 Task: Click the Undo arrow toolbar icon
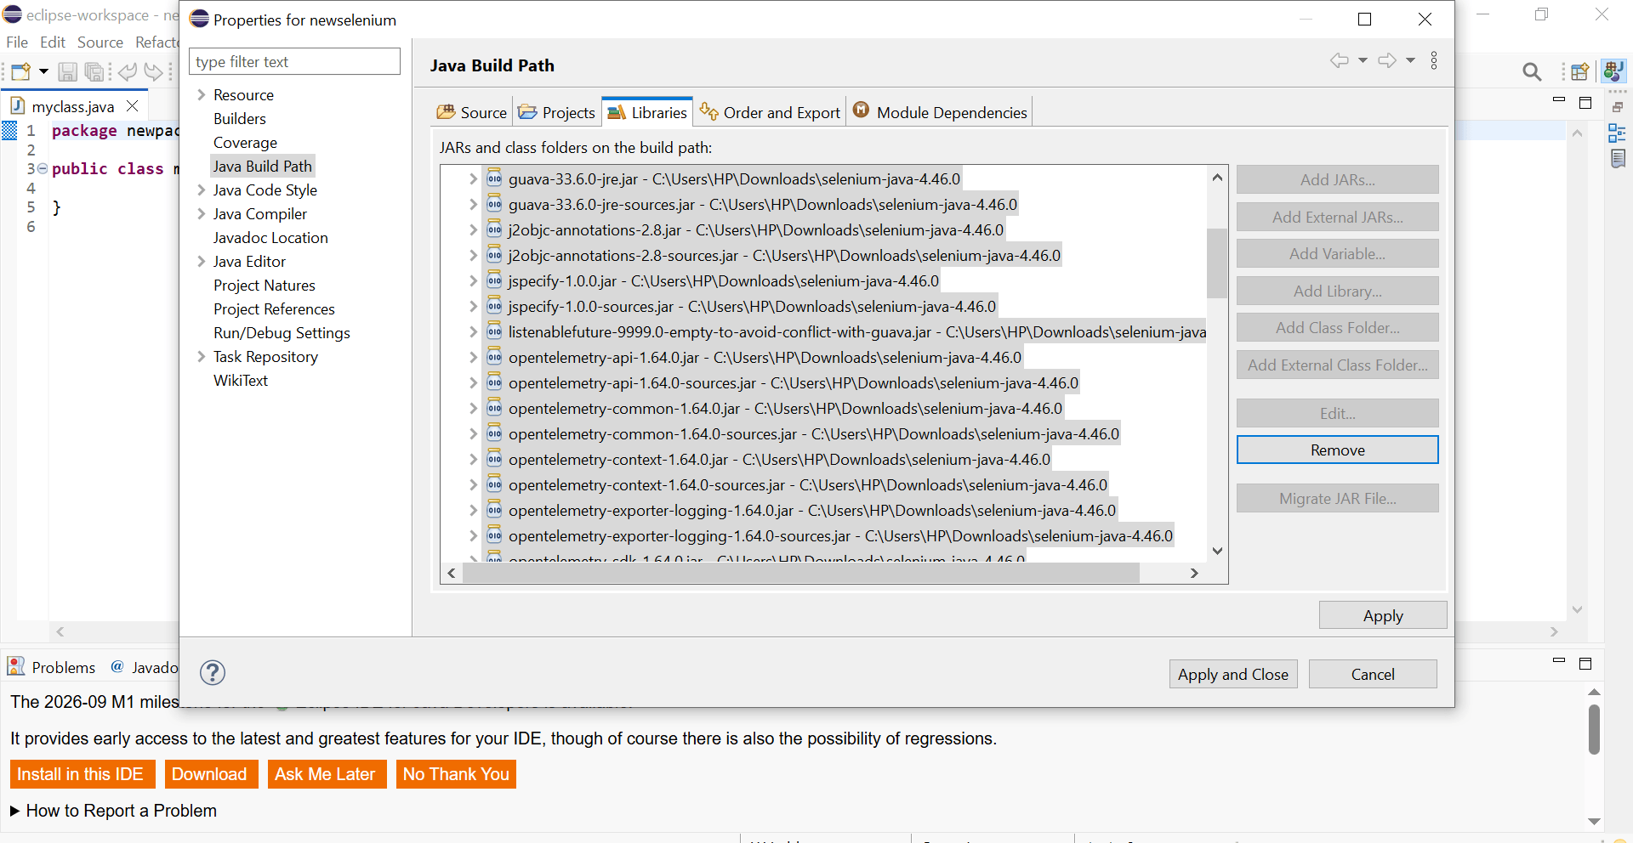(128, 72)
